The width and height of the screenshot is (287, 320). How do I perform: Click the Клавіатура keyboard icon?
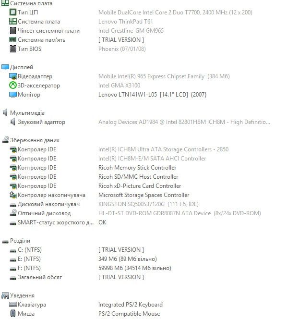(x=13, y=304)
